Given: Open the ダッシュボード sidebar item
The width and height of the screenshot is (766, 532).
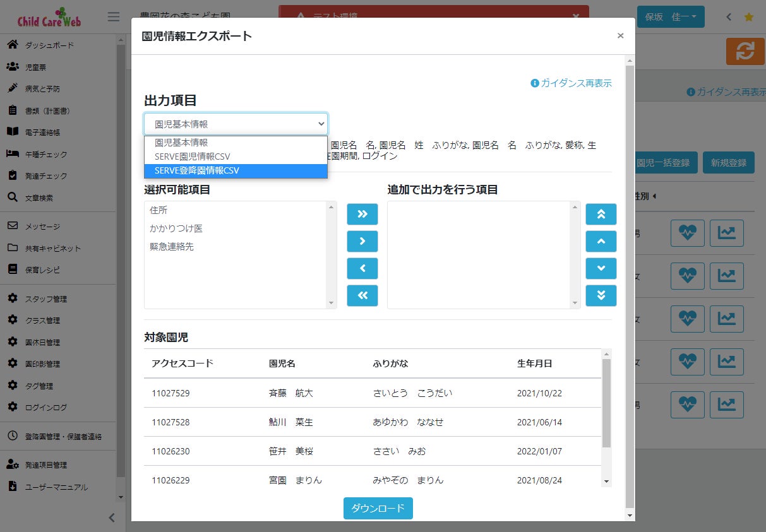Looking at the screenshot, I should click(49, 45).
